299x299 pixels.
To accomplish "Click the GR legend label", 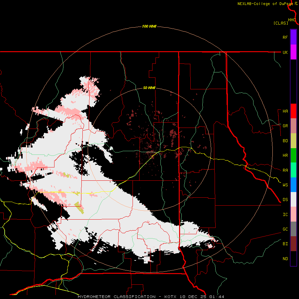I will pos(285,126).
